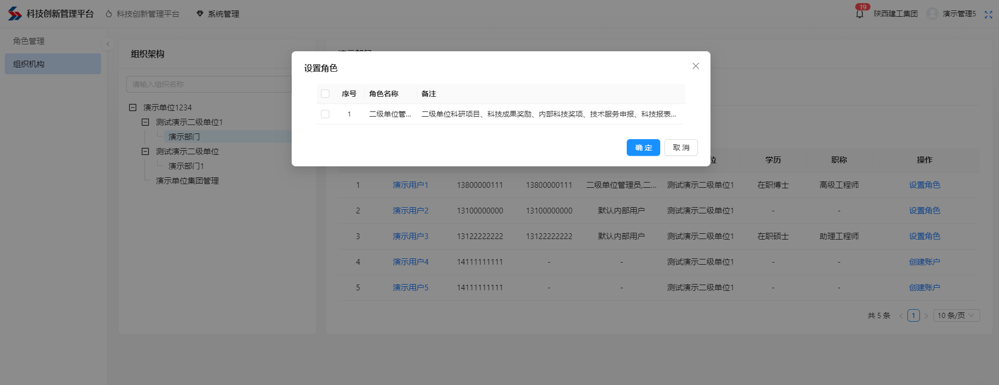The image size is (999, 385).
Task: Click the 确定 button
Action: coord(643,148)
